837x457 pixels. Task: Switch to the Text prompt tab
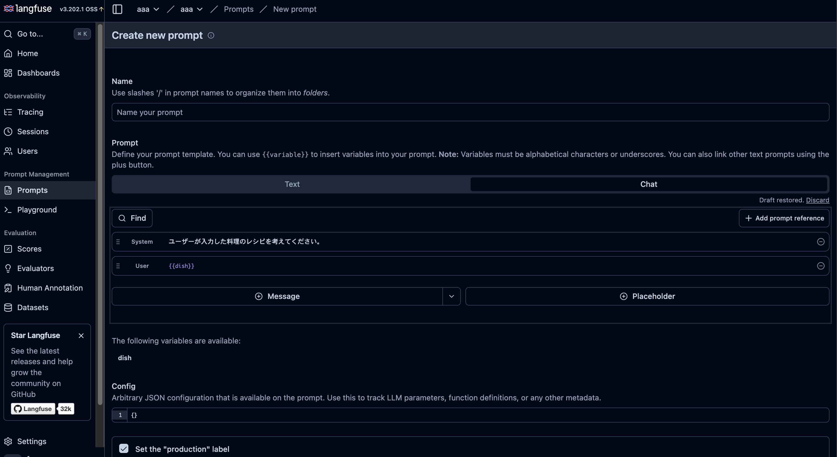coord(292,184)
